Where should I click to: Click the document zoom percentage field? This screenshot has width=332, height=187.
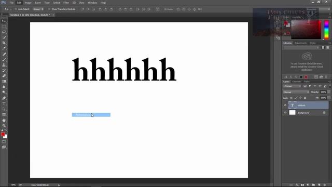tap(13, 185)
